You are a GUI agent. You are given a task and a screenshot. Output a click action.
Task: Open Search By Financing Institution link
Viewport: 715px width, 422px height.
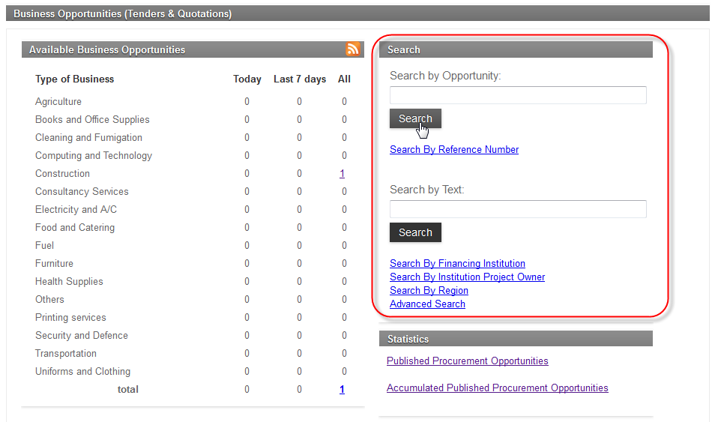click(x=457, y=263)
